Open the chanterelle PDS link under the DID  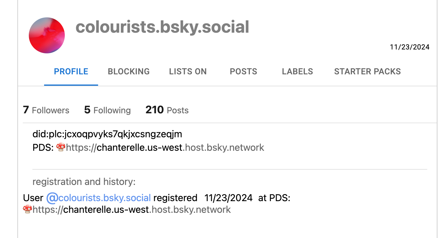165,147
